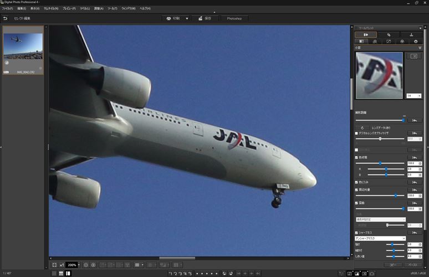Screen dimensions: 429x277
Task: Select the crop and rotate palette tab icon
Action: pyautogui.click(x=389, y=35)
